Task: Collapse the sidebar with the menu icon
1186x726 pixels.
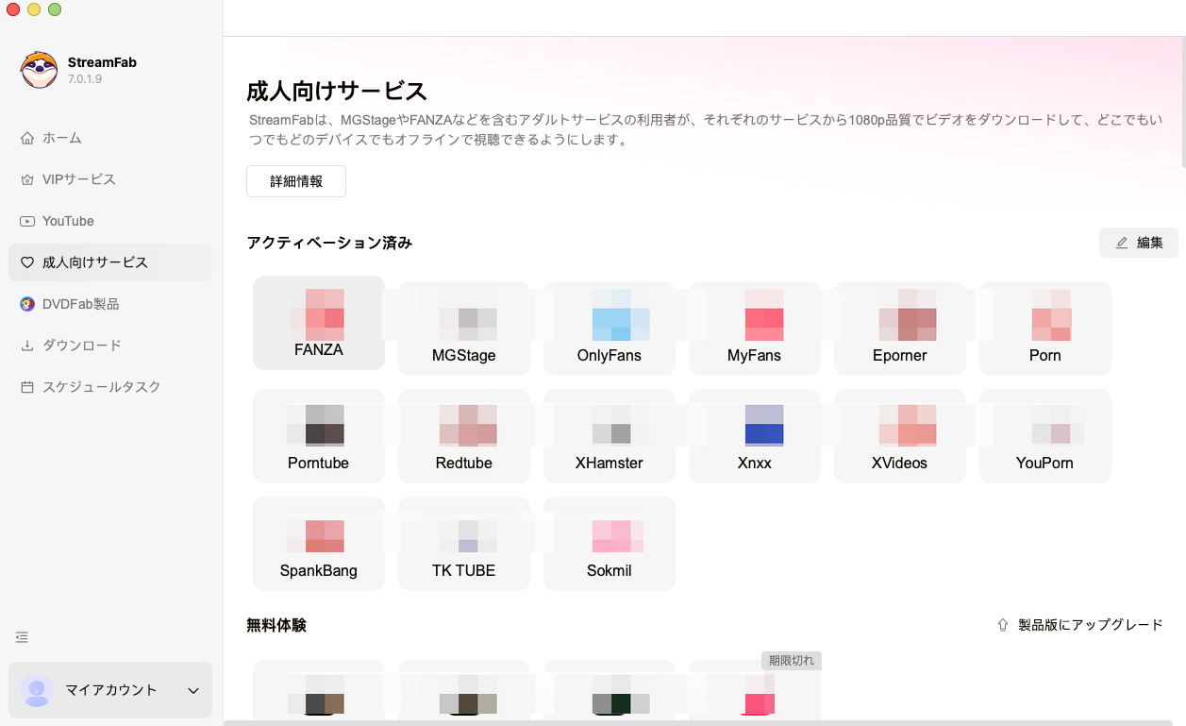Action: (22, 637)
